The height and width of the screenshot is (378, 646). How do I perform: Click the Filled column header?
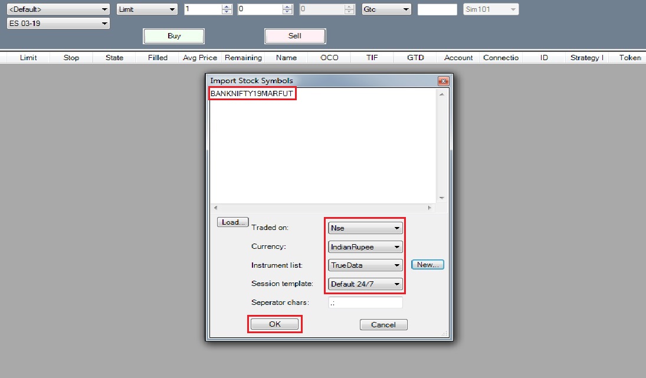(x=158, y=58)
